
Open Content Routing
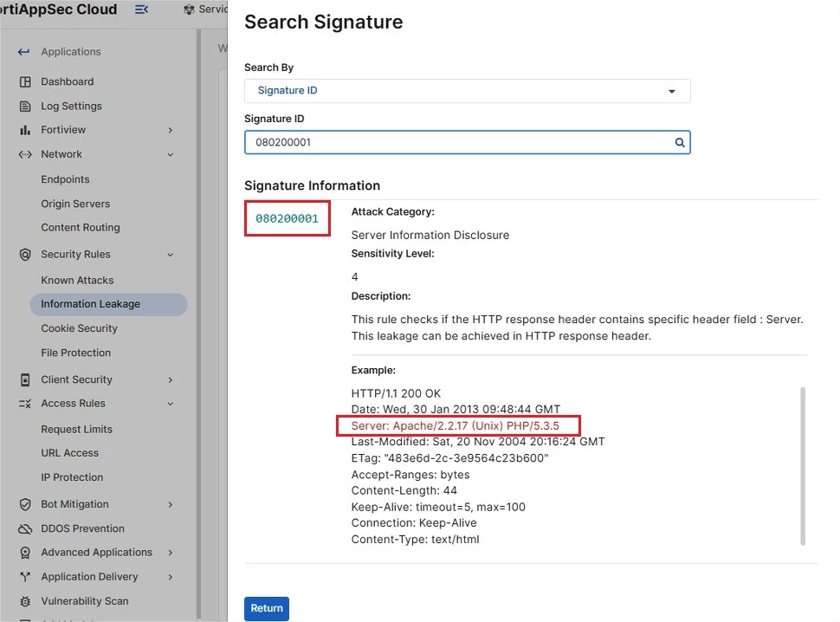(81, 228)
